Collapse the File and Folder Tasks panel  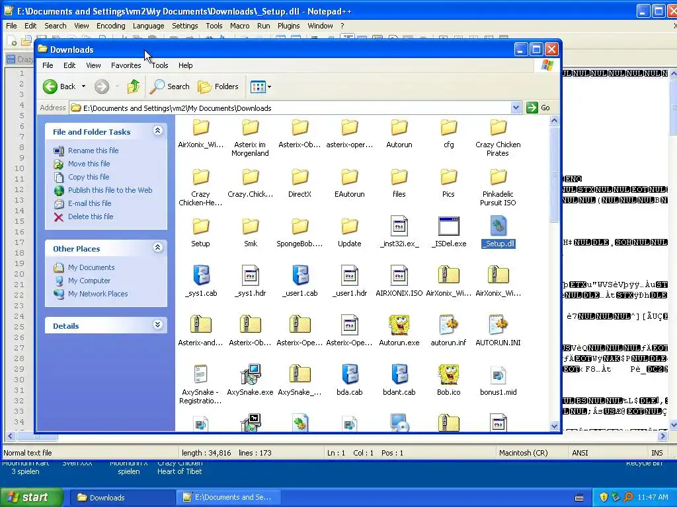pyautogui.click(x=158, y=131)
